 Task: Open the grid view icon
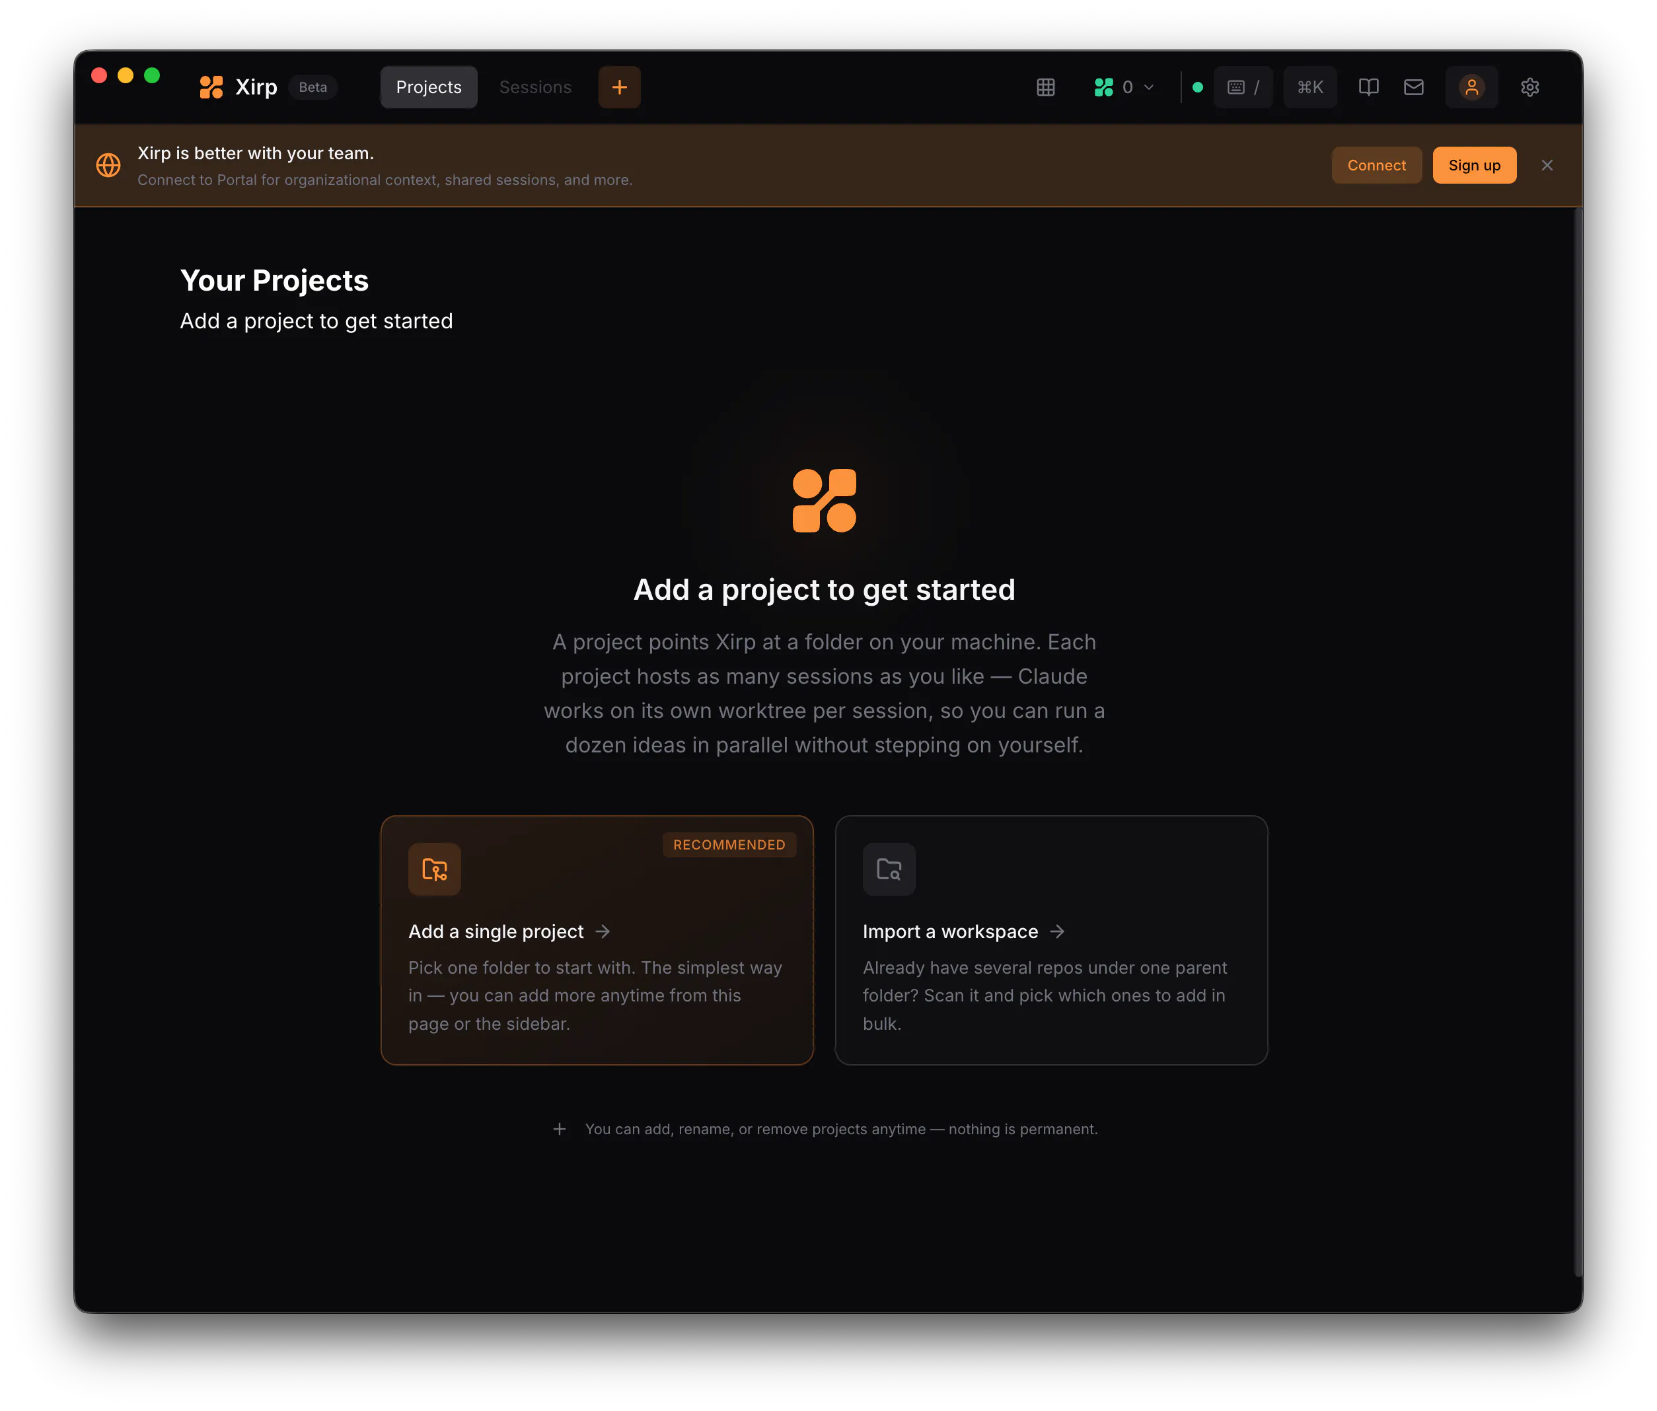point(1045,87)
